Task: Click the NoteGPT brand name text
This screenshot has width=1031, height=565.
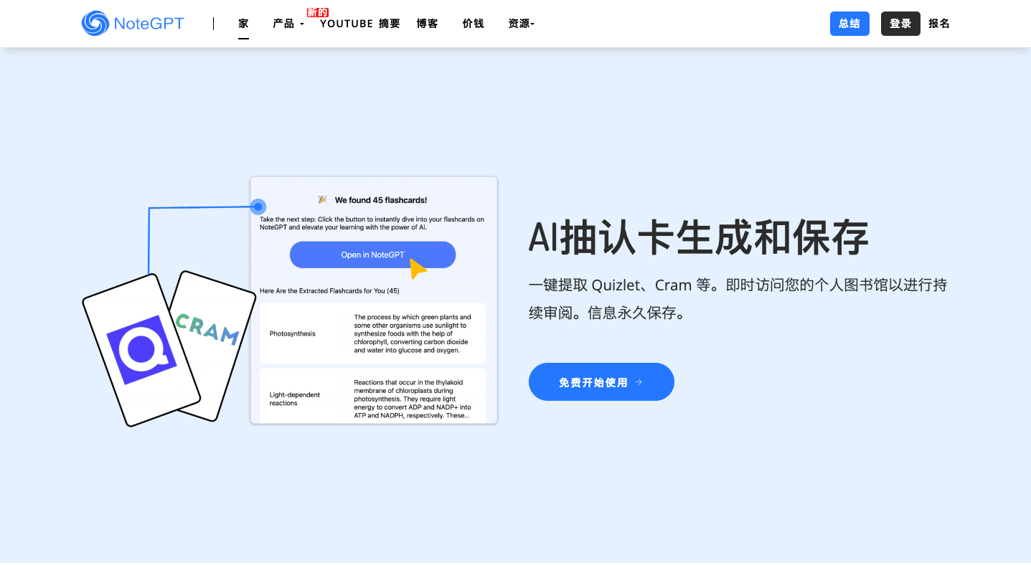Action: 149,24
